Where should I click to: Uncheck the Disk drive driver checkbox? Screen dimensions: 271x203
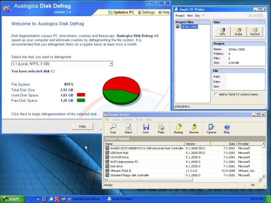(107, 166)
